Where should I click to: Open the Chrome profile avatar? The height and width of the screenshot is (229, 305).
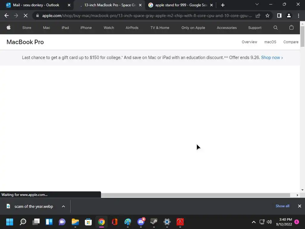[x=289, y=16]
